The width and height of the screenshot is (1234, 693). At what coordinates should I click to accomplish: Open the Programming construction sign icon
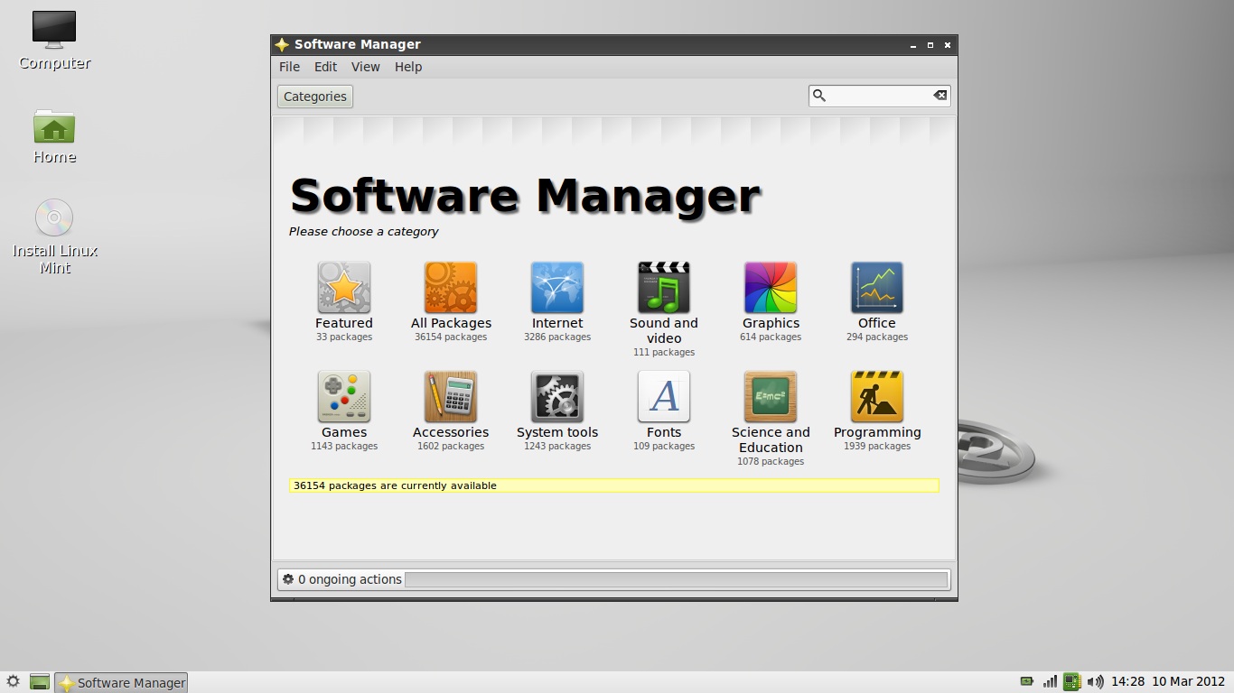(877, 397)
